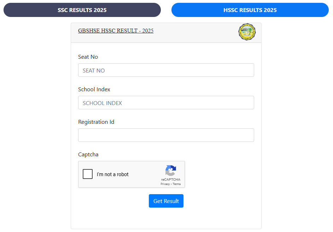Click the Seat No label text
Image resolution: width=333 pixels, height=232 pixels.
88,57
